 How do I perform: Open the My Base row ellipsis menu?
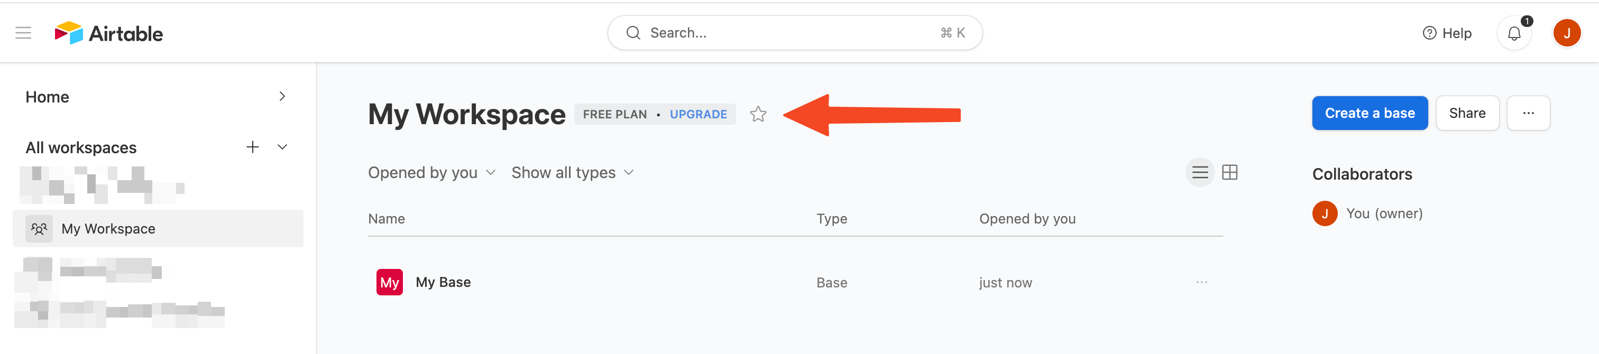[x=1202, y=282]
